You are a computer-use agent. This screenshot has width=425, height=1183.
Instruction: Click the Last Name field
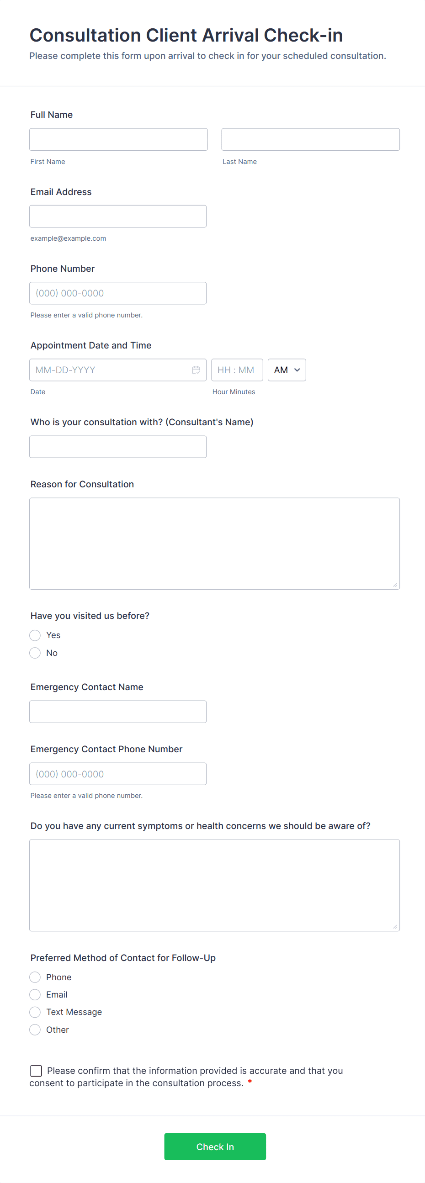pos(311,140)
